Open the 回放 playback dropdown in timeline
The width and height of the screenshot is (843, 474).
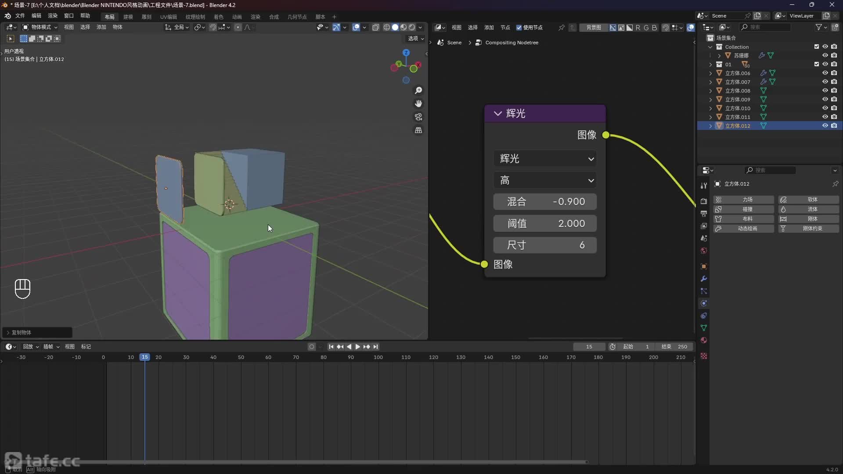(x=31, y=347)
